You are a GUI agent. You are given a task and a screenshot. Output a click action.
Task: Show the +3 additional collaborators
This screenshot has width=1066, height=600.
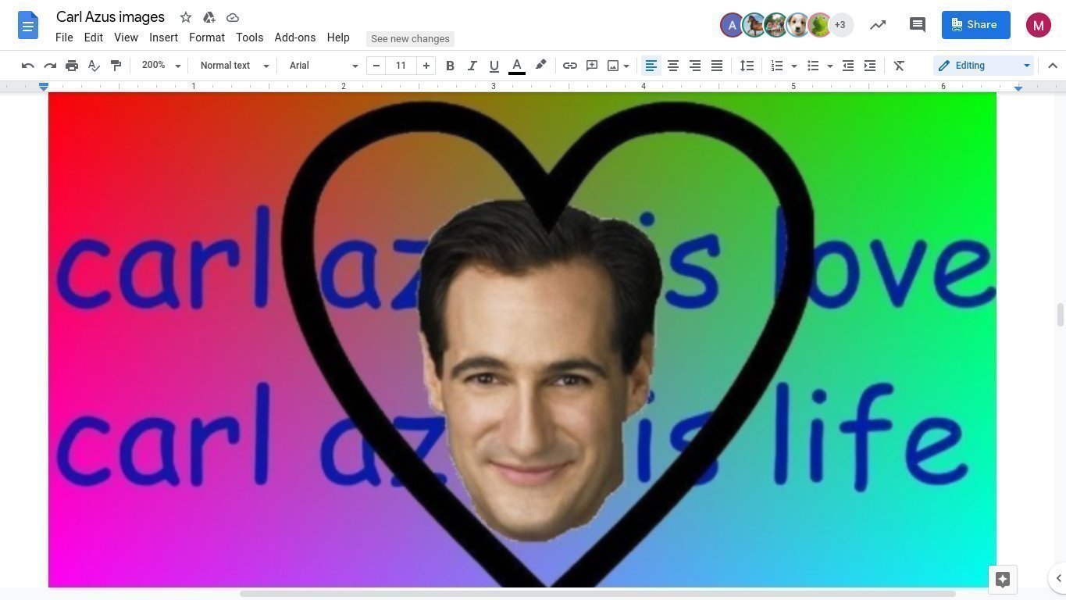pos(840,25)
